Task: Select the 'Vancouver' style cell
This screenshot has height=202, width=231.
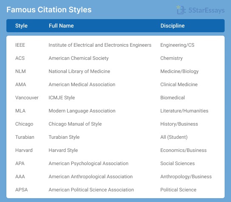Action: point(27,98)
